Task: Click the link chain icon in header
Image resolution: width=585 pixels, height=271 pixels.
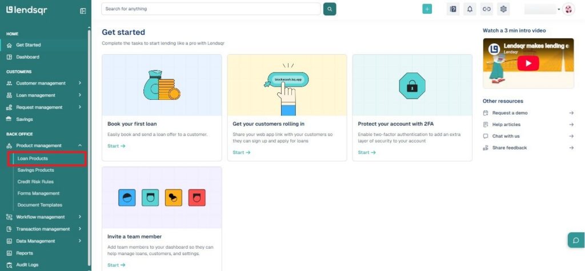Action: coord(487,9)
